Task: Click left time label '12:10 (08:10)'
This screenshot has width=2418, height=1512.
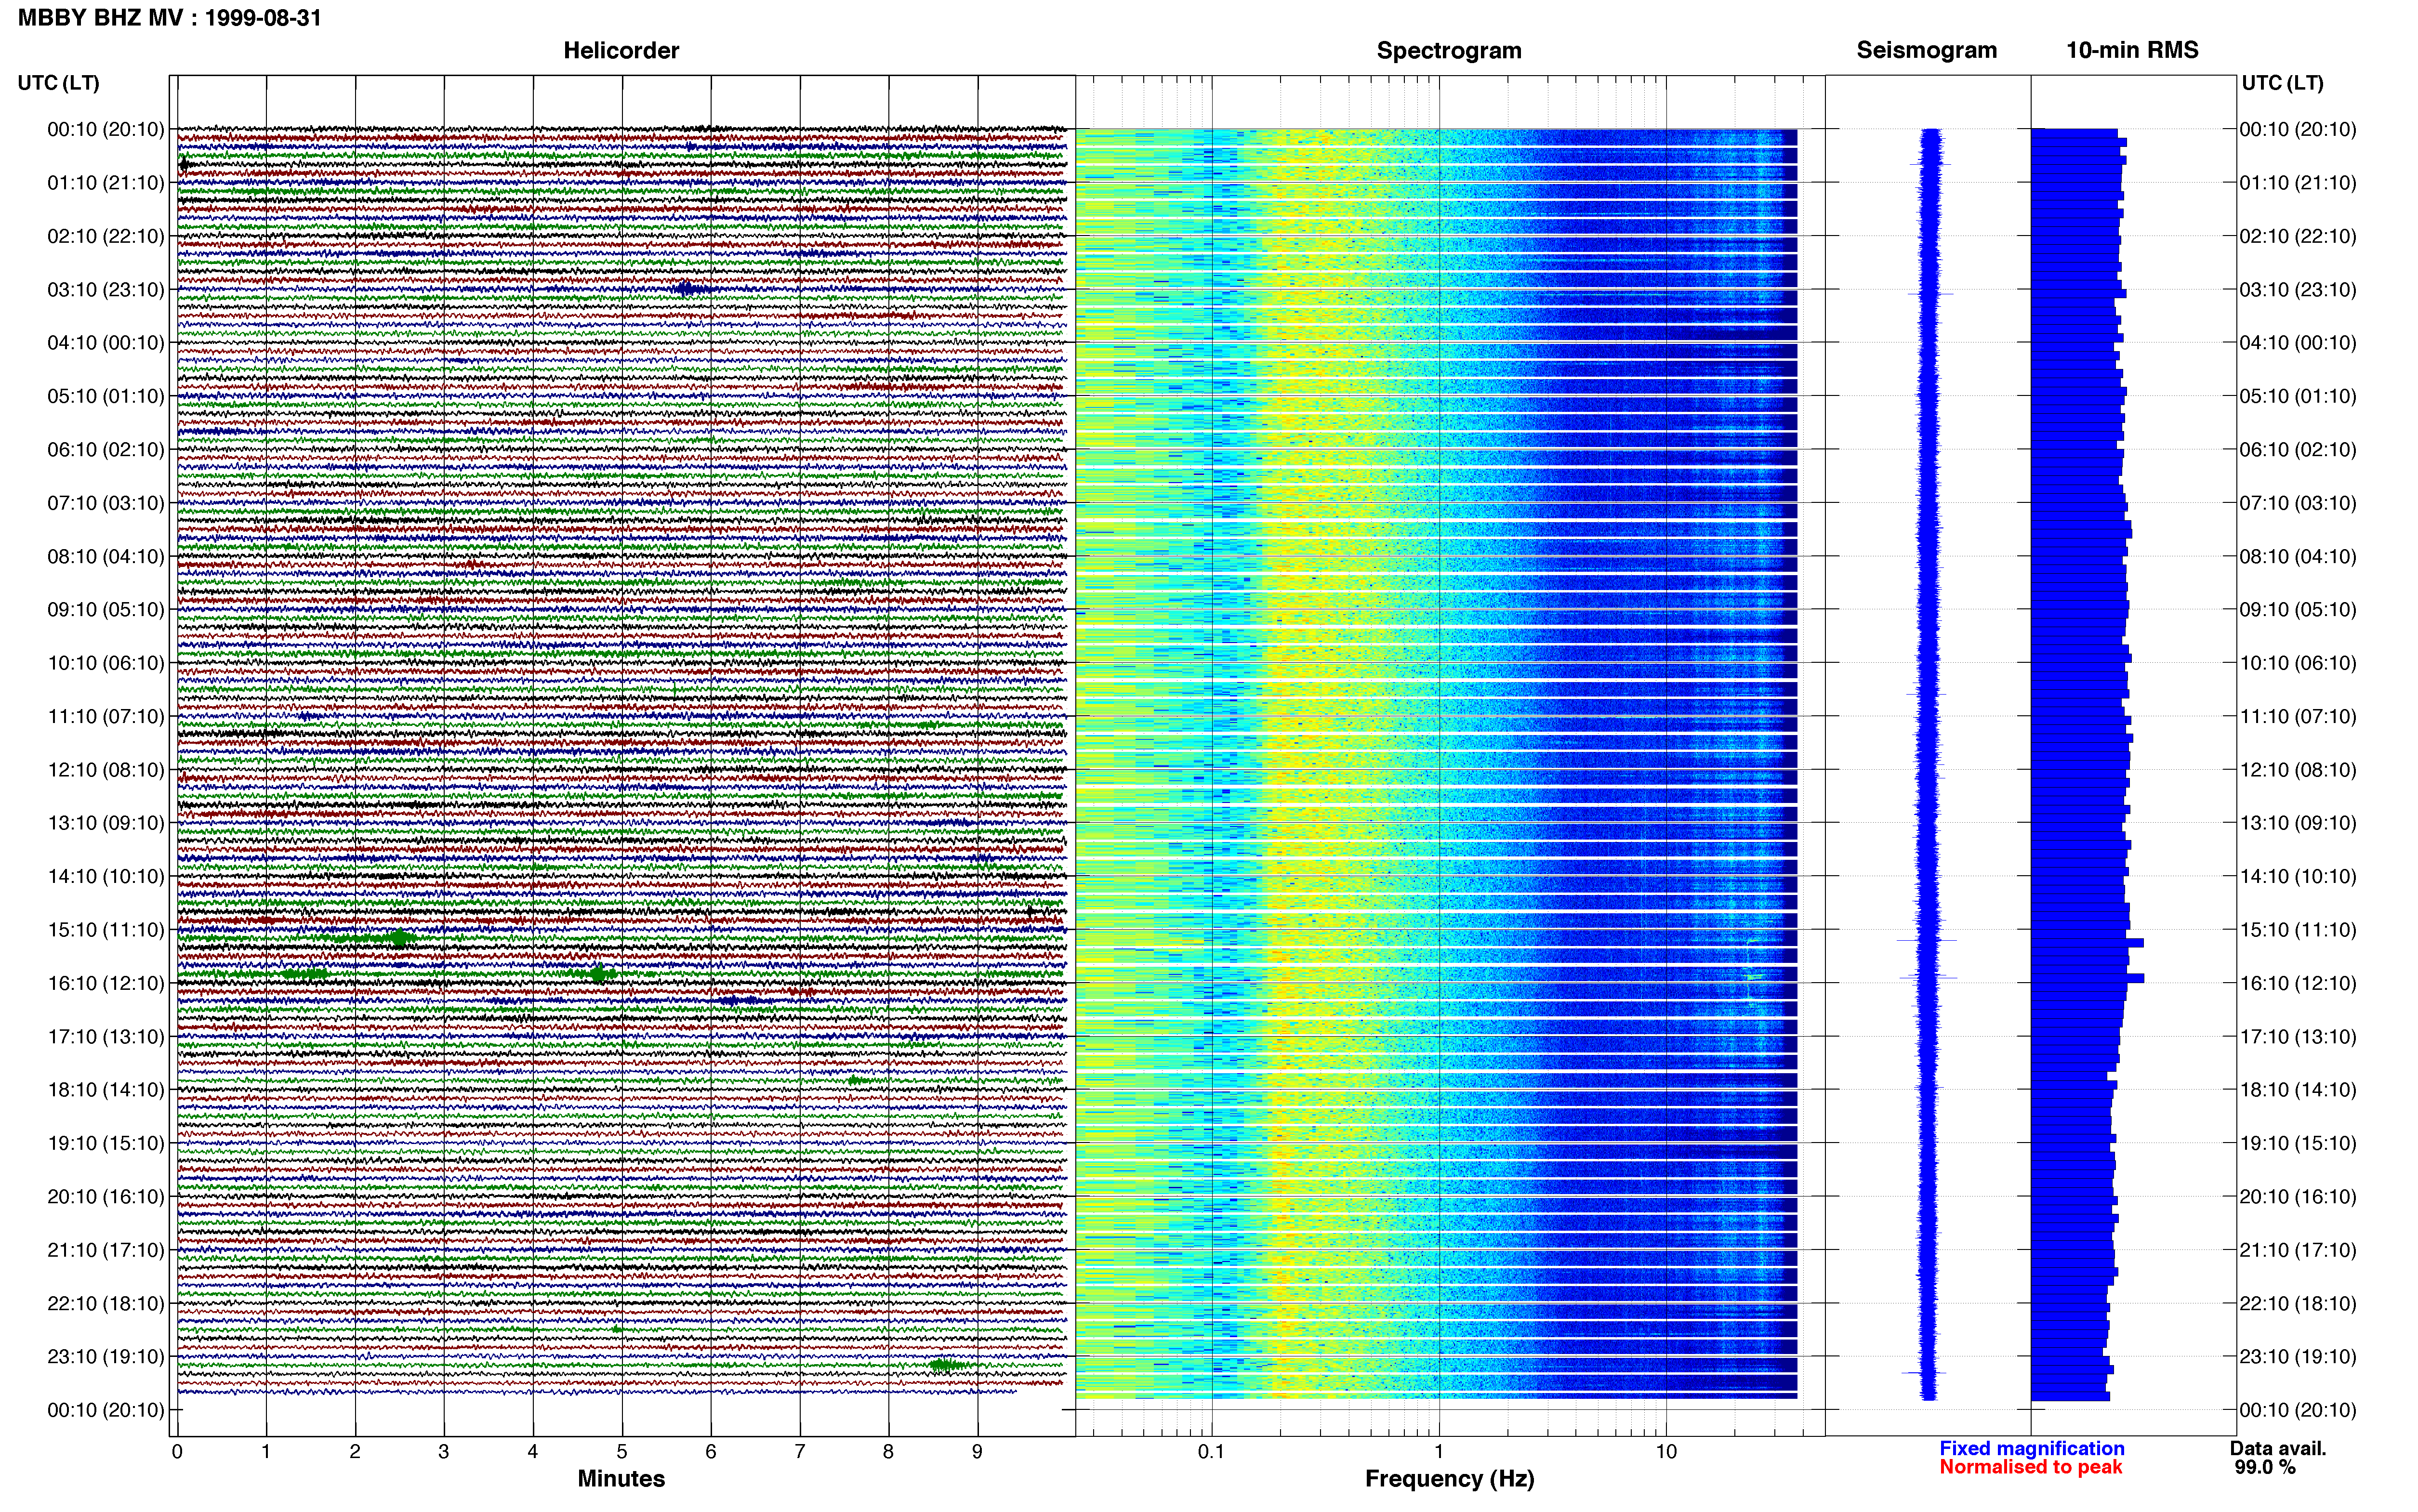Action: tap(106, 770)
